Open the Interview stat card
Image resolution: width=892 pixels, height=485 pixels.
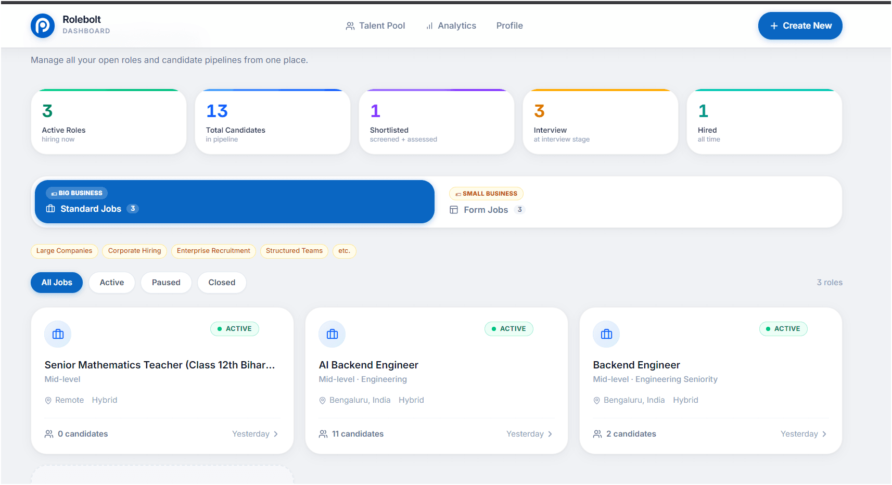point(601,122)
